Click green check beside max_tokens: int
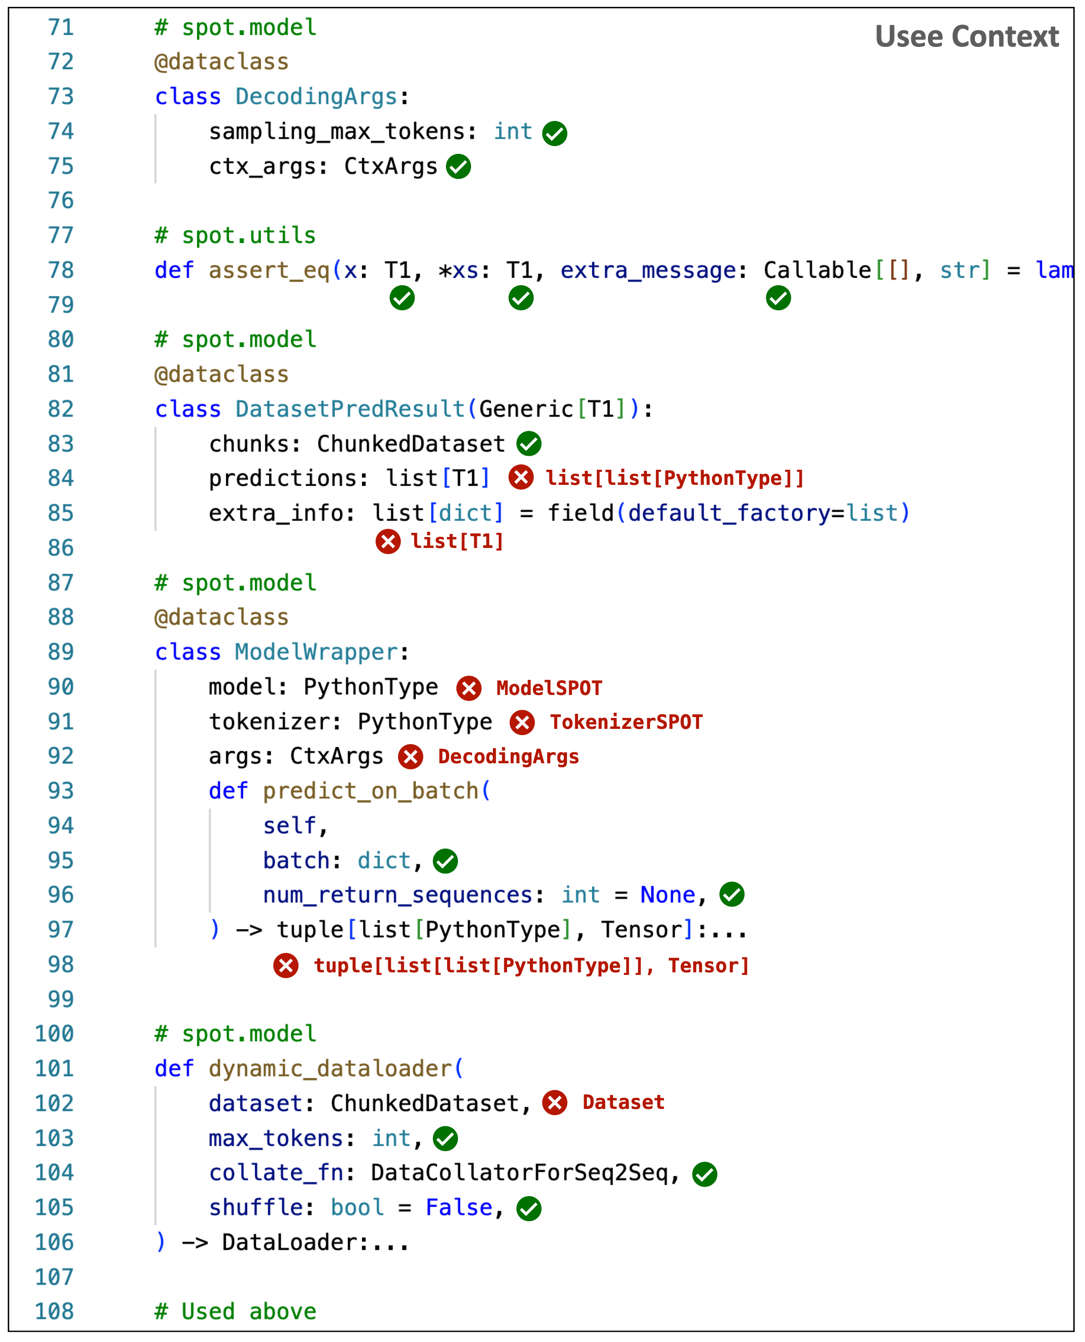1085x1342 pixels. coord(445,1138)
